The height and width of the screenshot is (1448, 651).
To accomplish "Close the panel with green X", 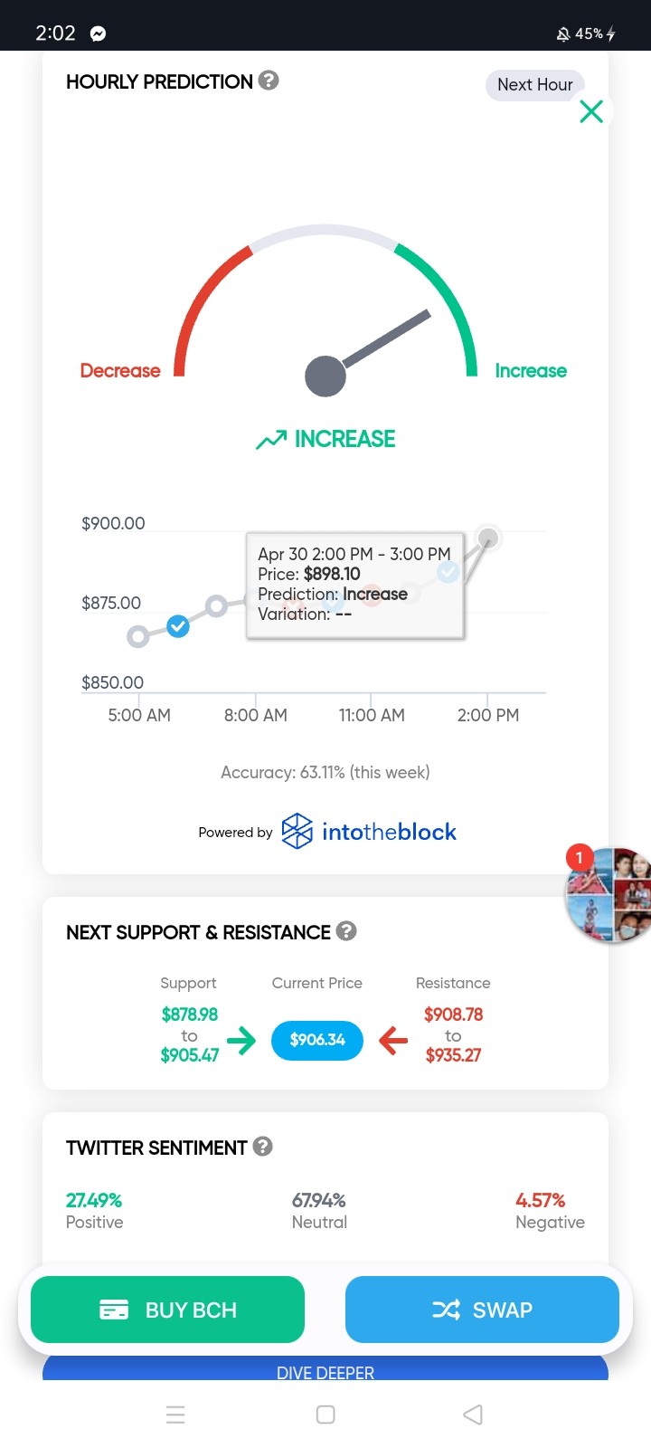I will tap(591, 111).
